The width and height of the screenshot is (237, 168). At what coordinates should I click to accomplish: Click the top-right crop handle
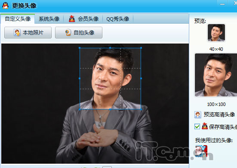coord(141,48)
